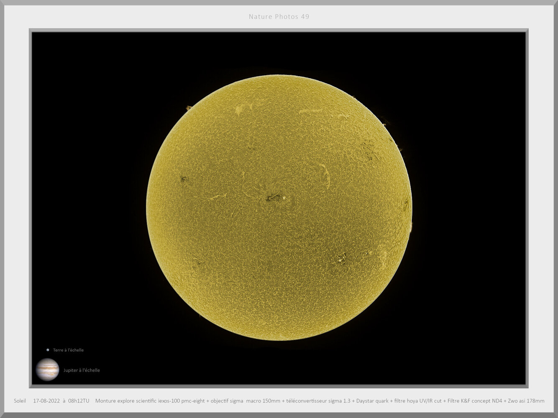Click the label 'Jupiter à l'échelle'

[x=81, y=370]
